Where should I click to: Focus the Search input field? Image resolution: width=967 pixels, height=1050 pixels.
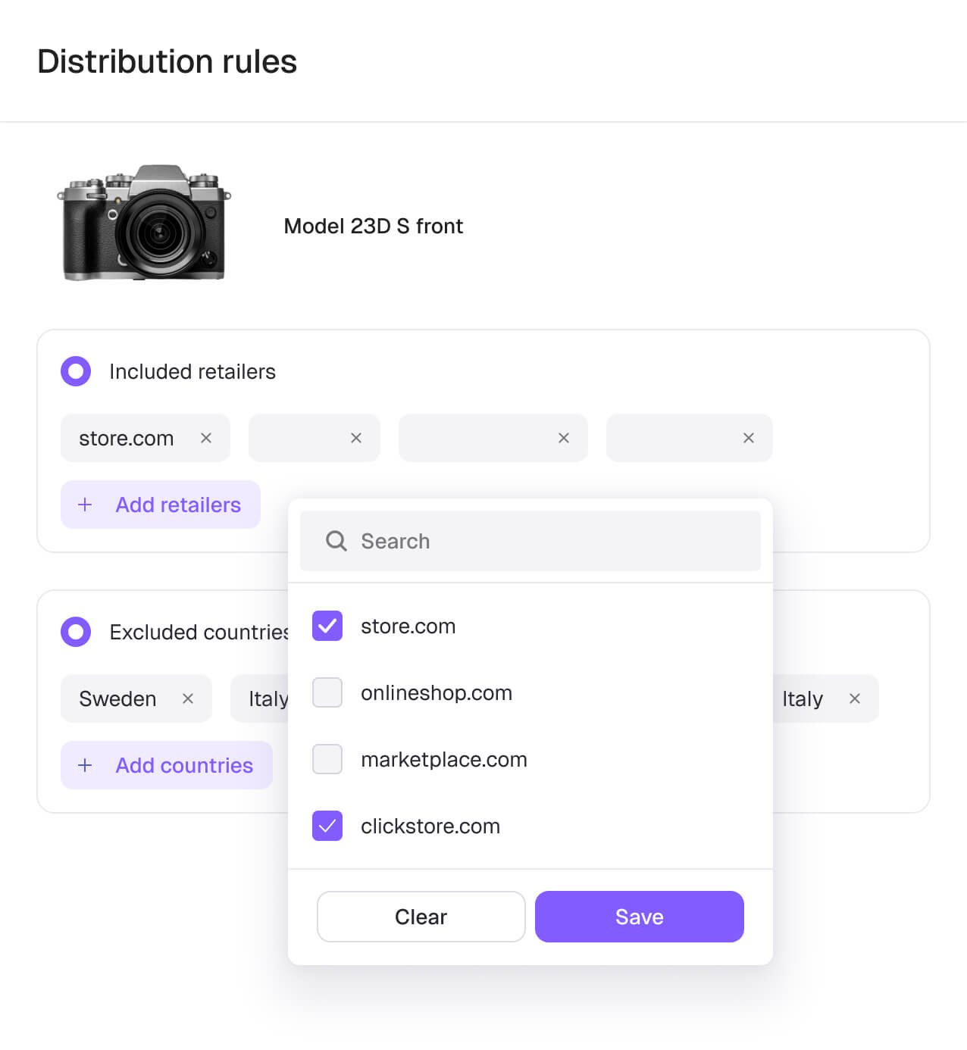click(x=530, y=541)
